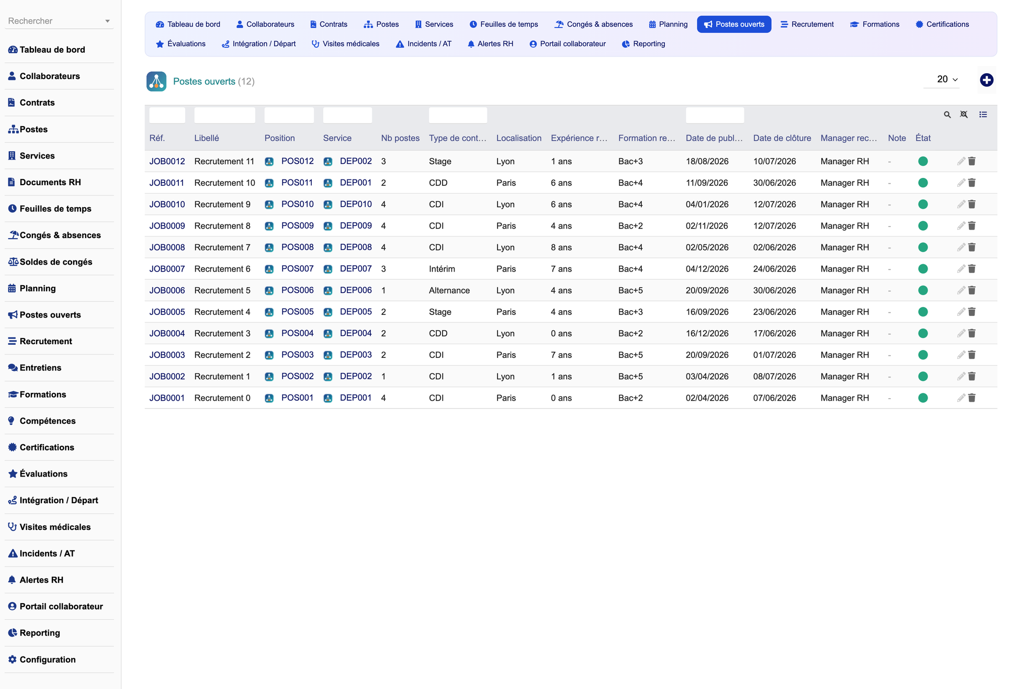Switch to the Tableau de bord tab
This screenshot has width=1018, height=689.
click(x=188, y=24)
